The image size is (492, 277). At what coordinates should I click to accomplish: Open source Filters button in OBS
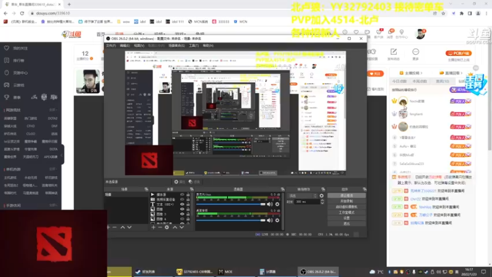coord(194,182)
